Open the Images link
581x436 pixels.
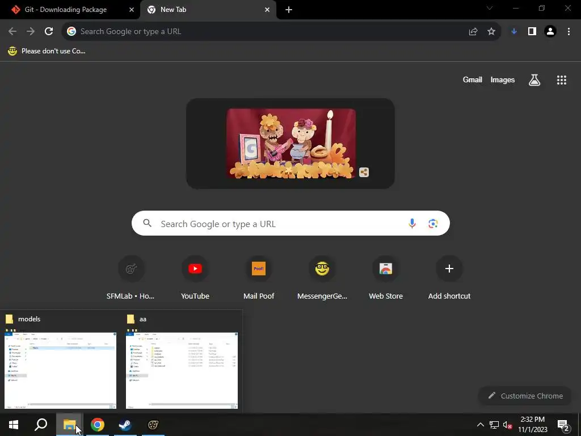(x=503, y=79)
